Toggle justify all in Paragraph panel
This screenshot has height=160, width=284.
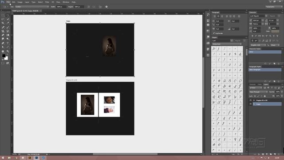pyautogui.click(x=239, y=16)
